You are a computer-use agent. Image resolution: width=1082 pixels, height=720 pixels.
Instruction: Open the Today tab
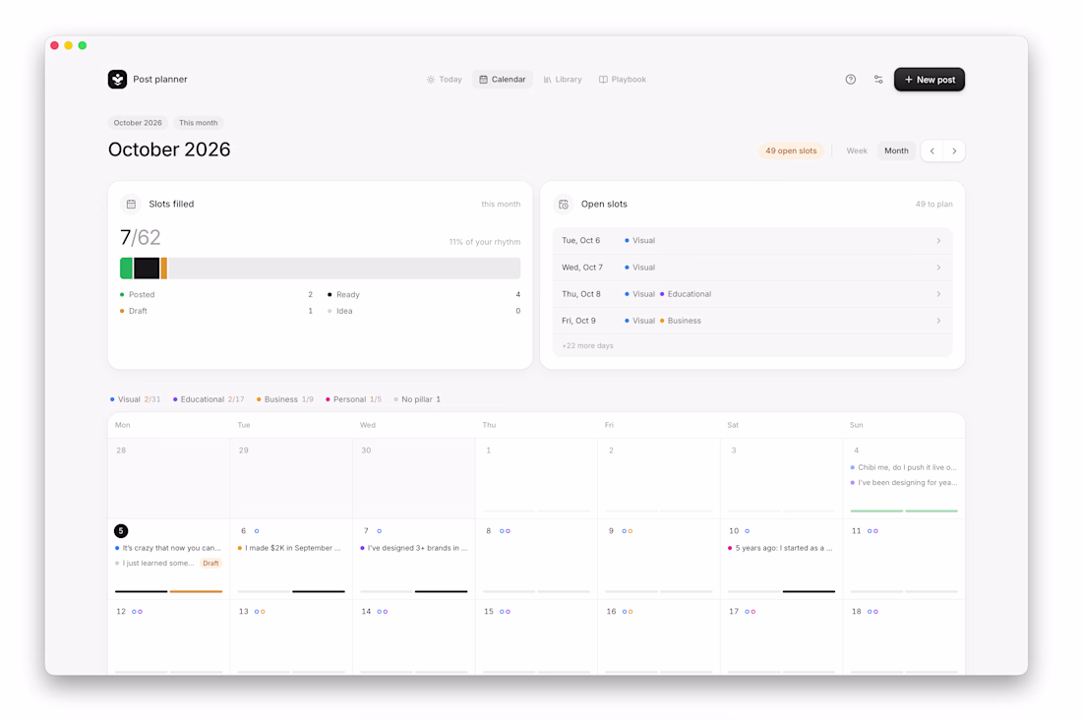tap(444, 80)
